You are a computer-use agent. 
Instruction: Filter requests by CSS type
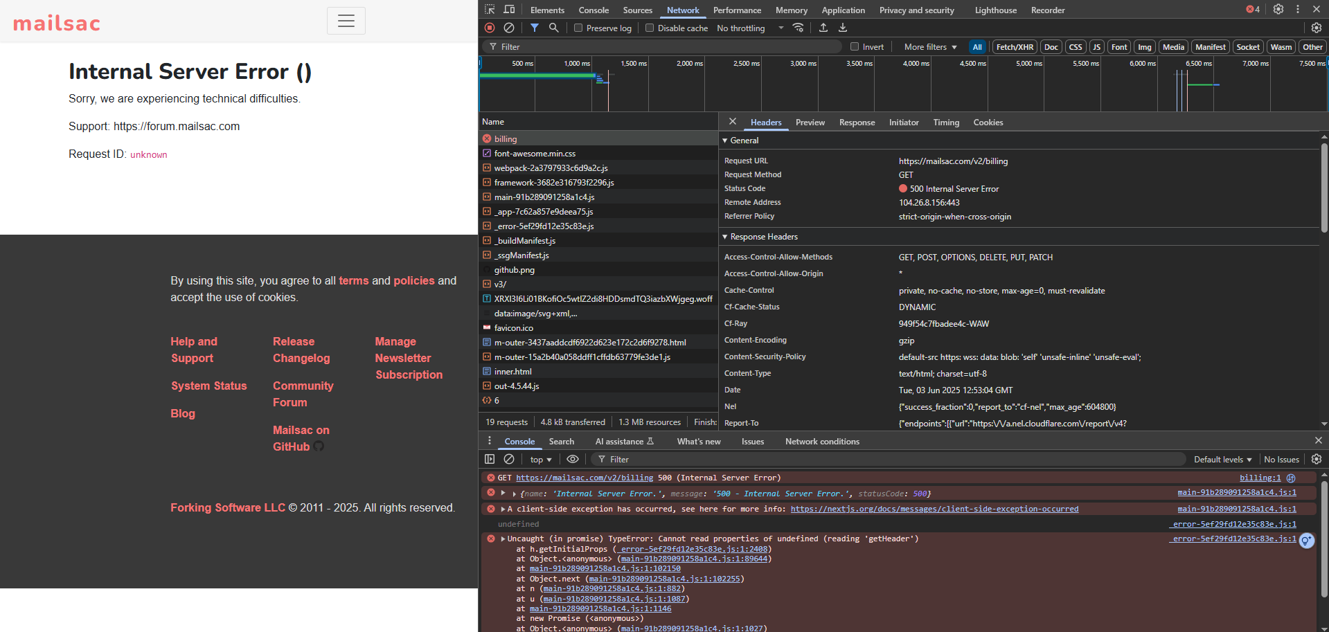coord(1076,47)
